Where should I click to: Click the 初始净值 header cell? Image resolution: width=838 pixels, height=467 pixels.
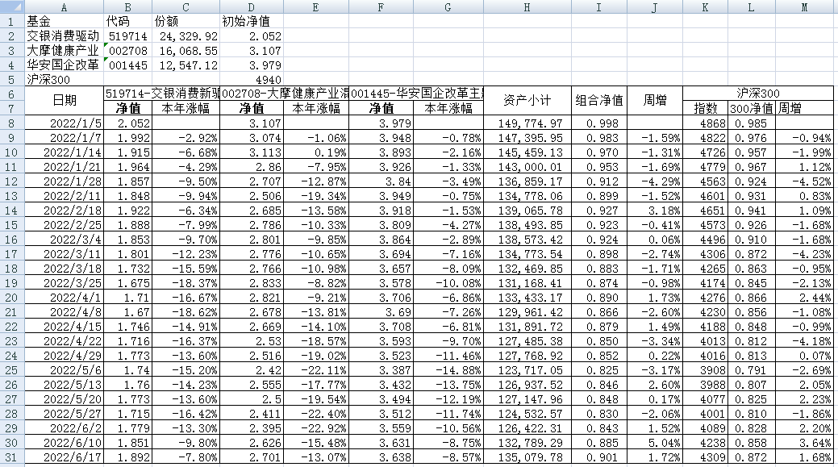[x=252, y=21]
